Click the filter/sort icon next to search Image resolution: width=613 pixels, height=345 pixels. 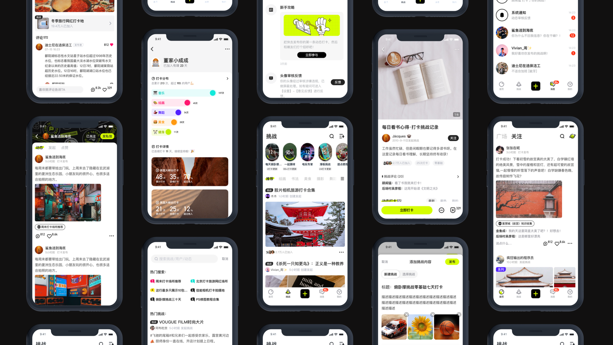(342, 136)
